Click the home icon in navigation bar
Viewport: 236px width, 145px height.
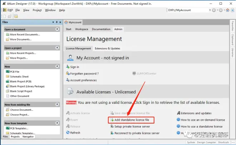pos(227,10)
